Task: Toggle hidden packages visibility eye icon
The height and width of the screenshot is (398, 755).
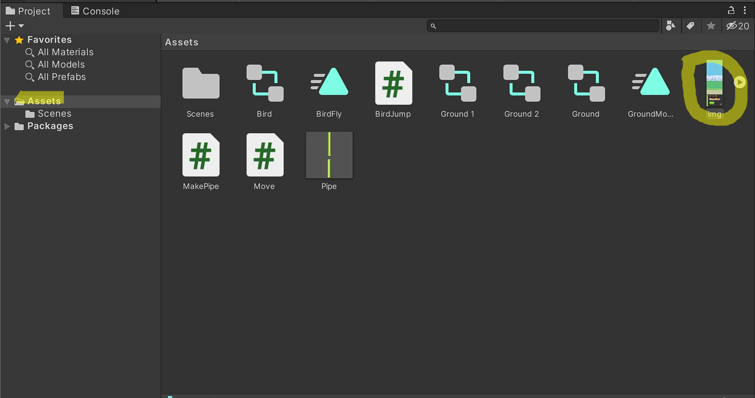Action: 737,26
